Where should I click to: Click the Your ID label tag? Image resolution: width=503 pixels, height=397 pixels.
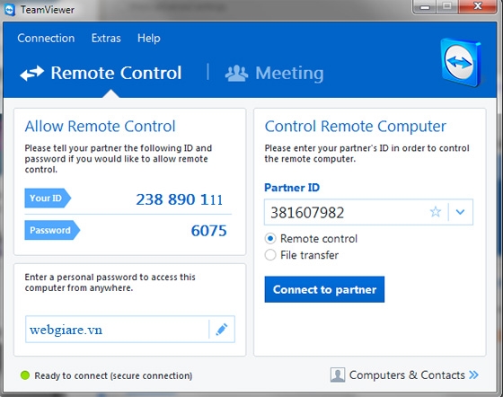[x=48, y=198]
